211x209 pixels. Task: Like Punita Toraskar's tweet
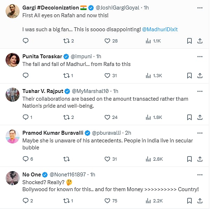(108, 75)
